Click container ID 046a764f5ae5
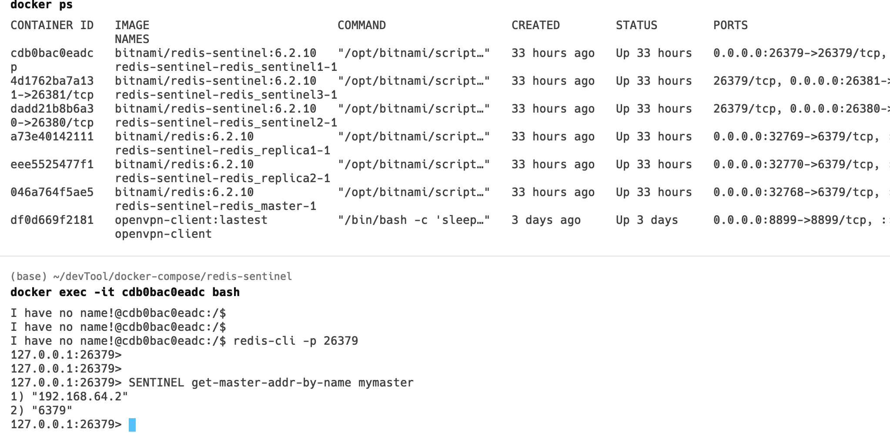 (x=52, y=192)
